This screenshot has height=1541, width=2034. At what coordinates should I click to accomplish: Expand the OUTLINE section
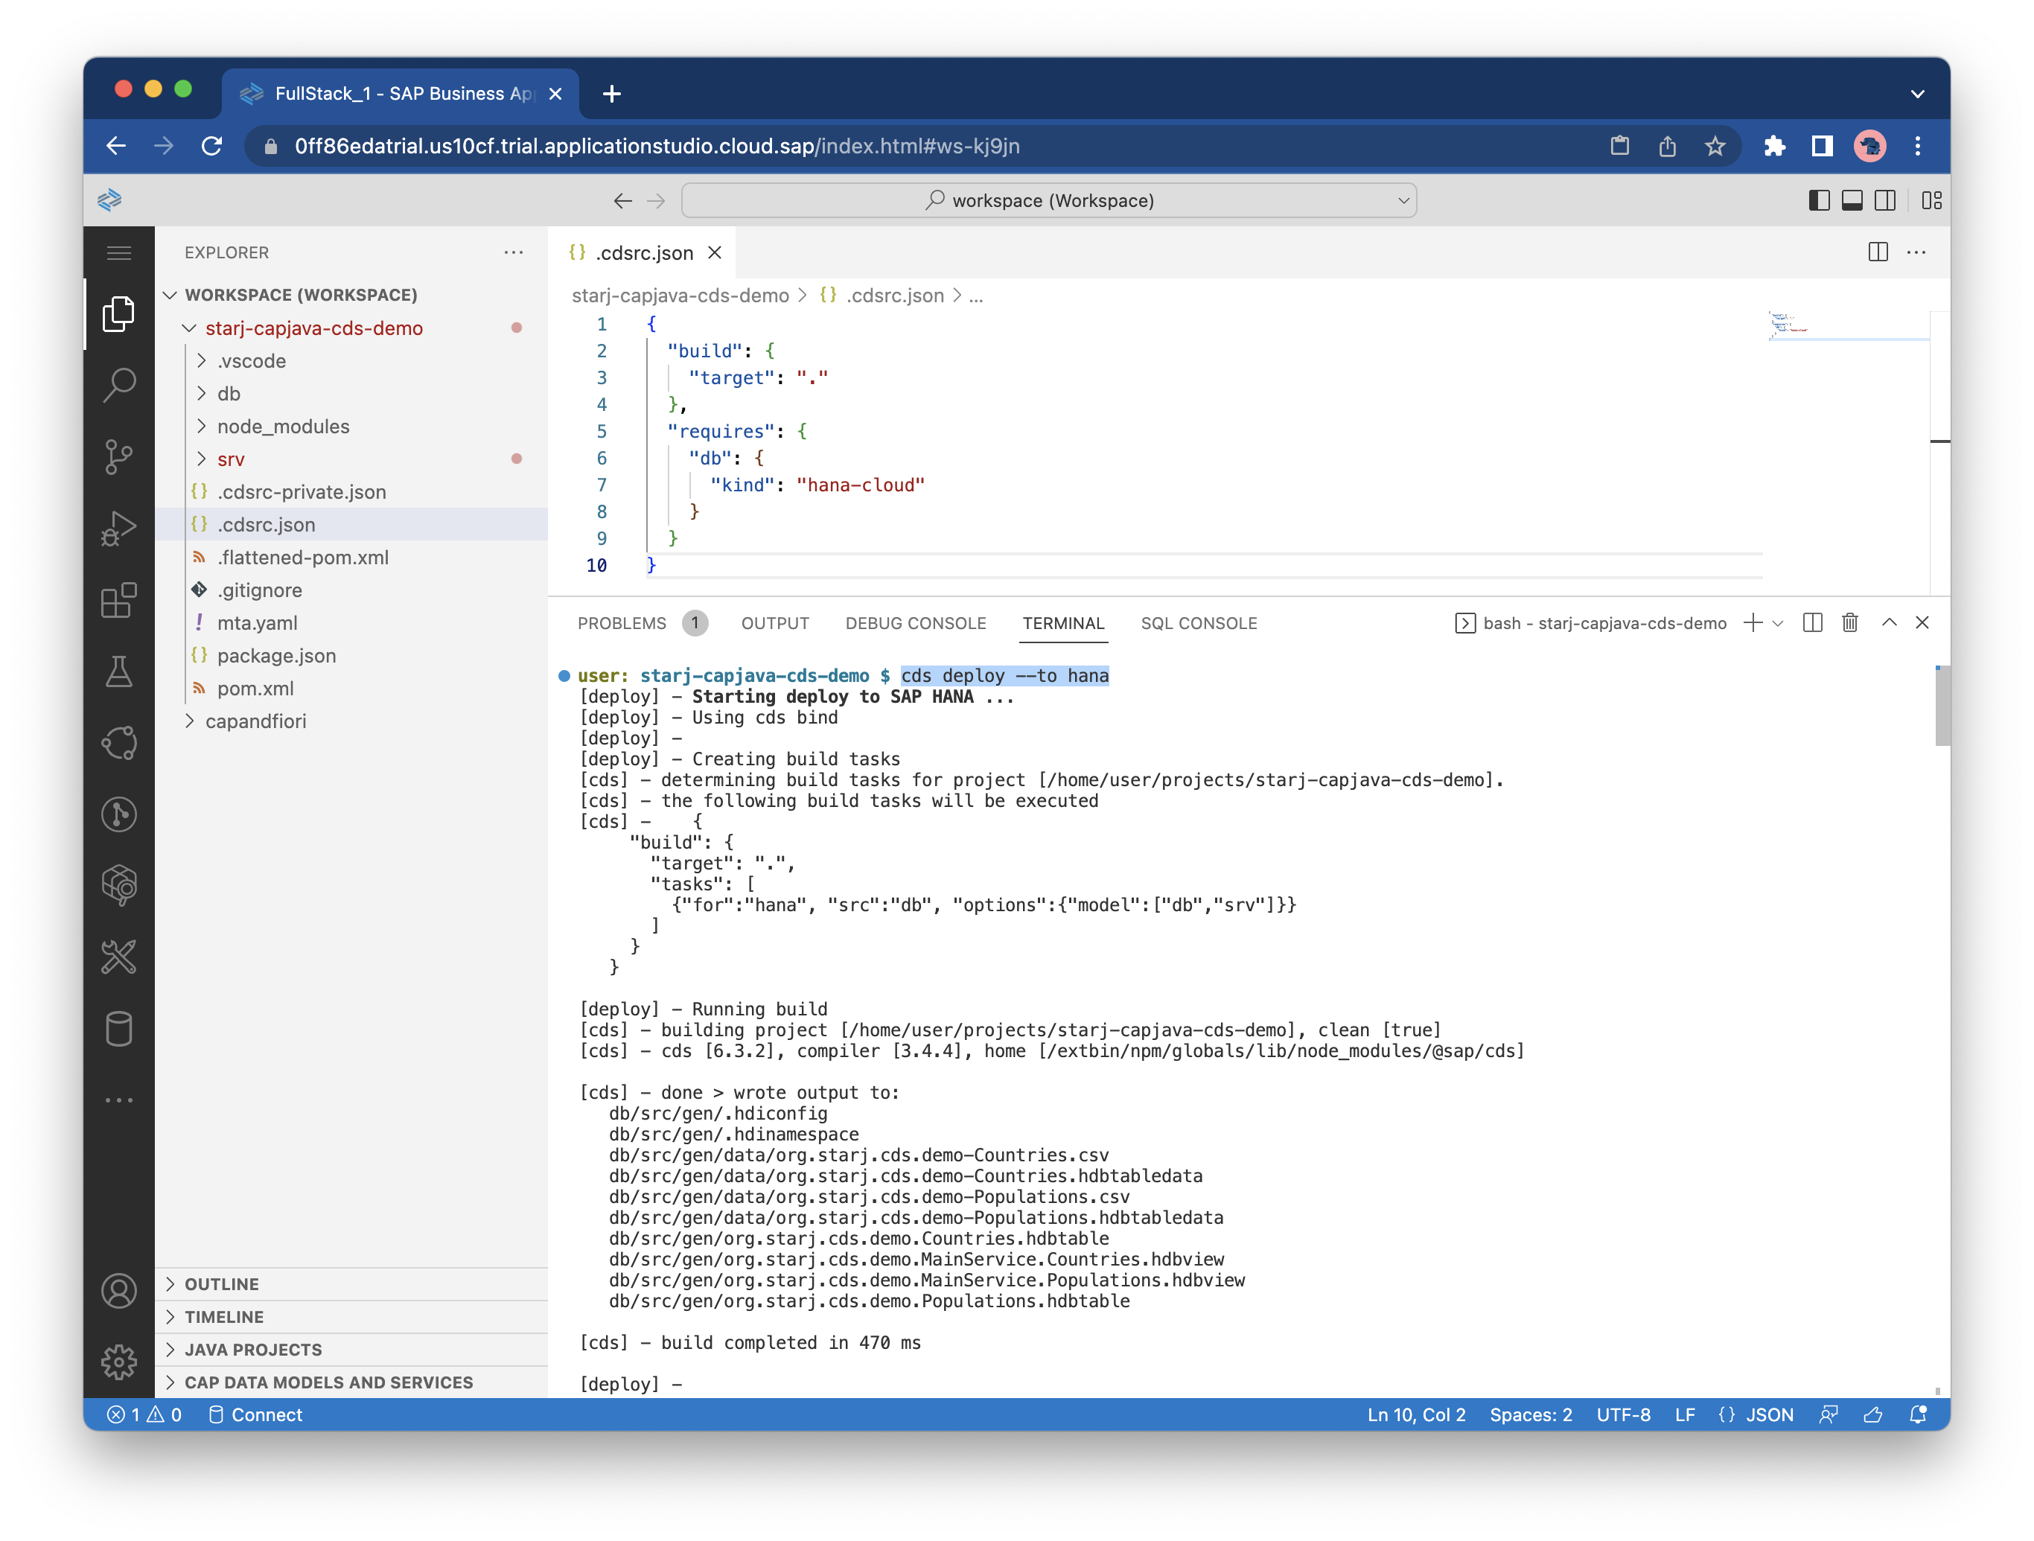222,1283
